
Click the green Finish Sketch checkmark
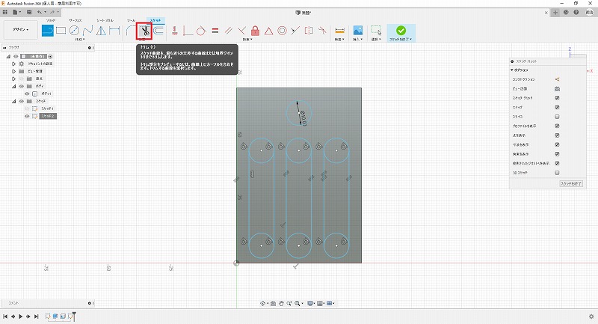(401, 31)
